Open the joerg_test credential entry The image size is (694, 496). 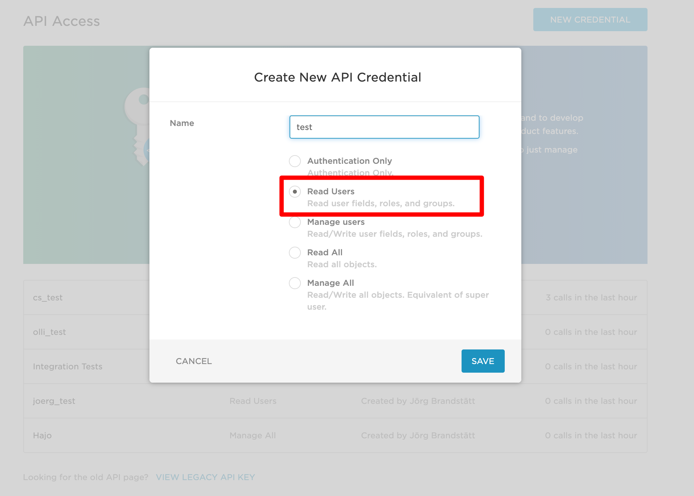pos(335,401)
